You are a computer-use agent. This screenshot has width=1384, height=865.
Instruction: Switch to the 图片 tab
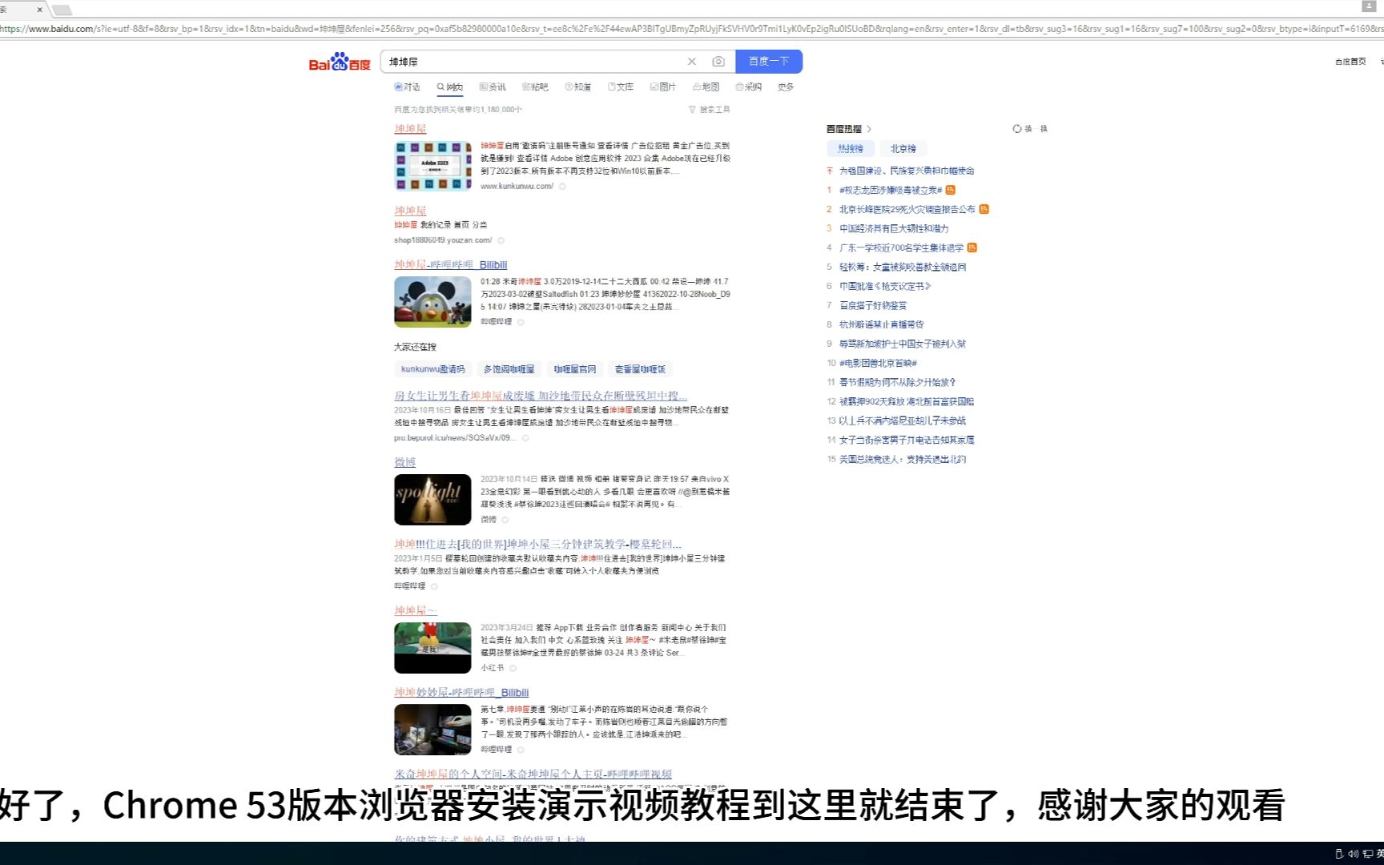[x=663, y=87]
